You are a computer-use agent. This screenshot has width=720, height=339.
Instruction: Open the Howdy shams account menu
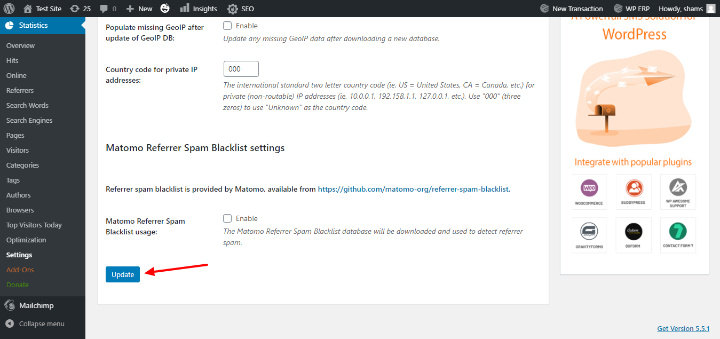686,8
